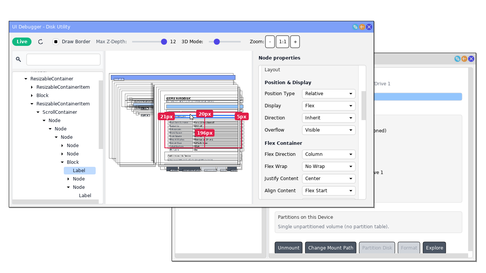The height and width of the screenshot is (273, 486).
Task: Click 'Partitions on this Device' text
Action: tap(305, 217)
